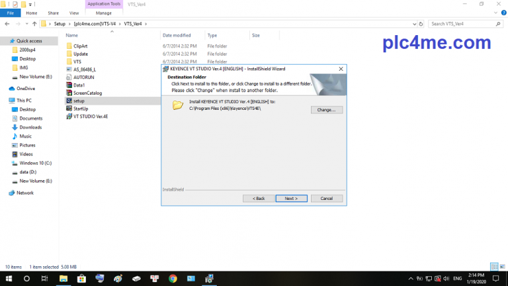Expand the ribbon using the chevron

click(x=495, y=13)
